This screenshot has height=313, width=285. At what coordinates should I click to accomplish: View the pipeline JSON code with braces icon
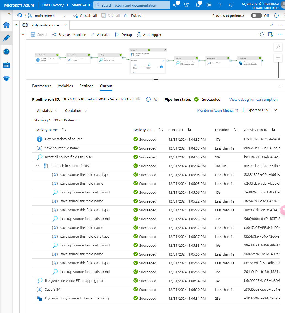coord(262,34)
